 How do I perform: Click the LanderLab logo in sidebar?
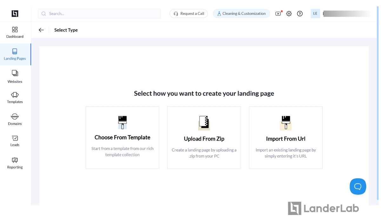15,13
